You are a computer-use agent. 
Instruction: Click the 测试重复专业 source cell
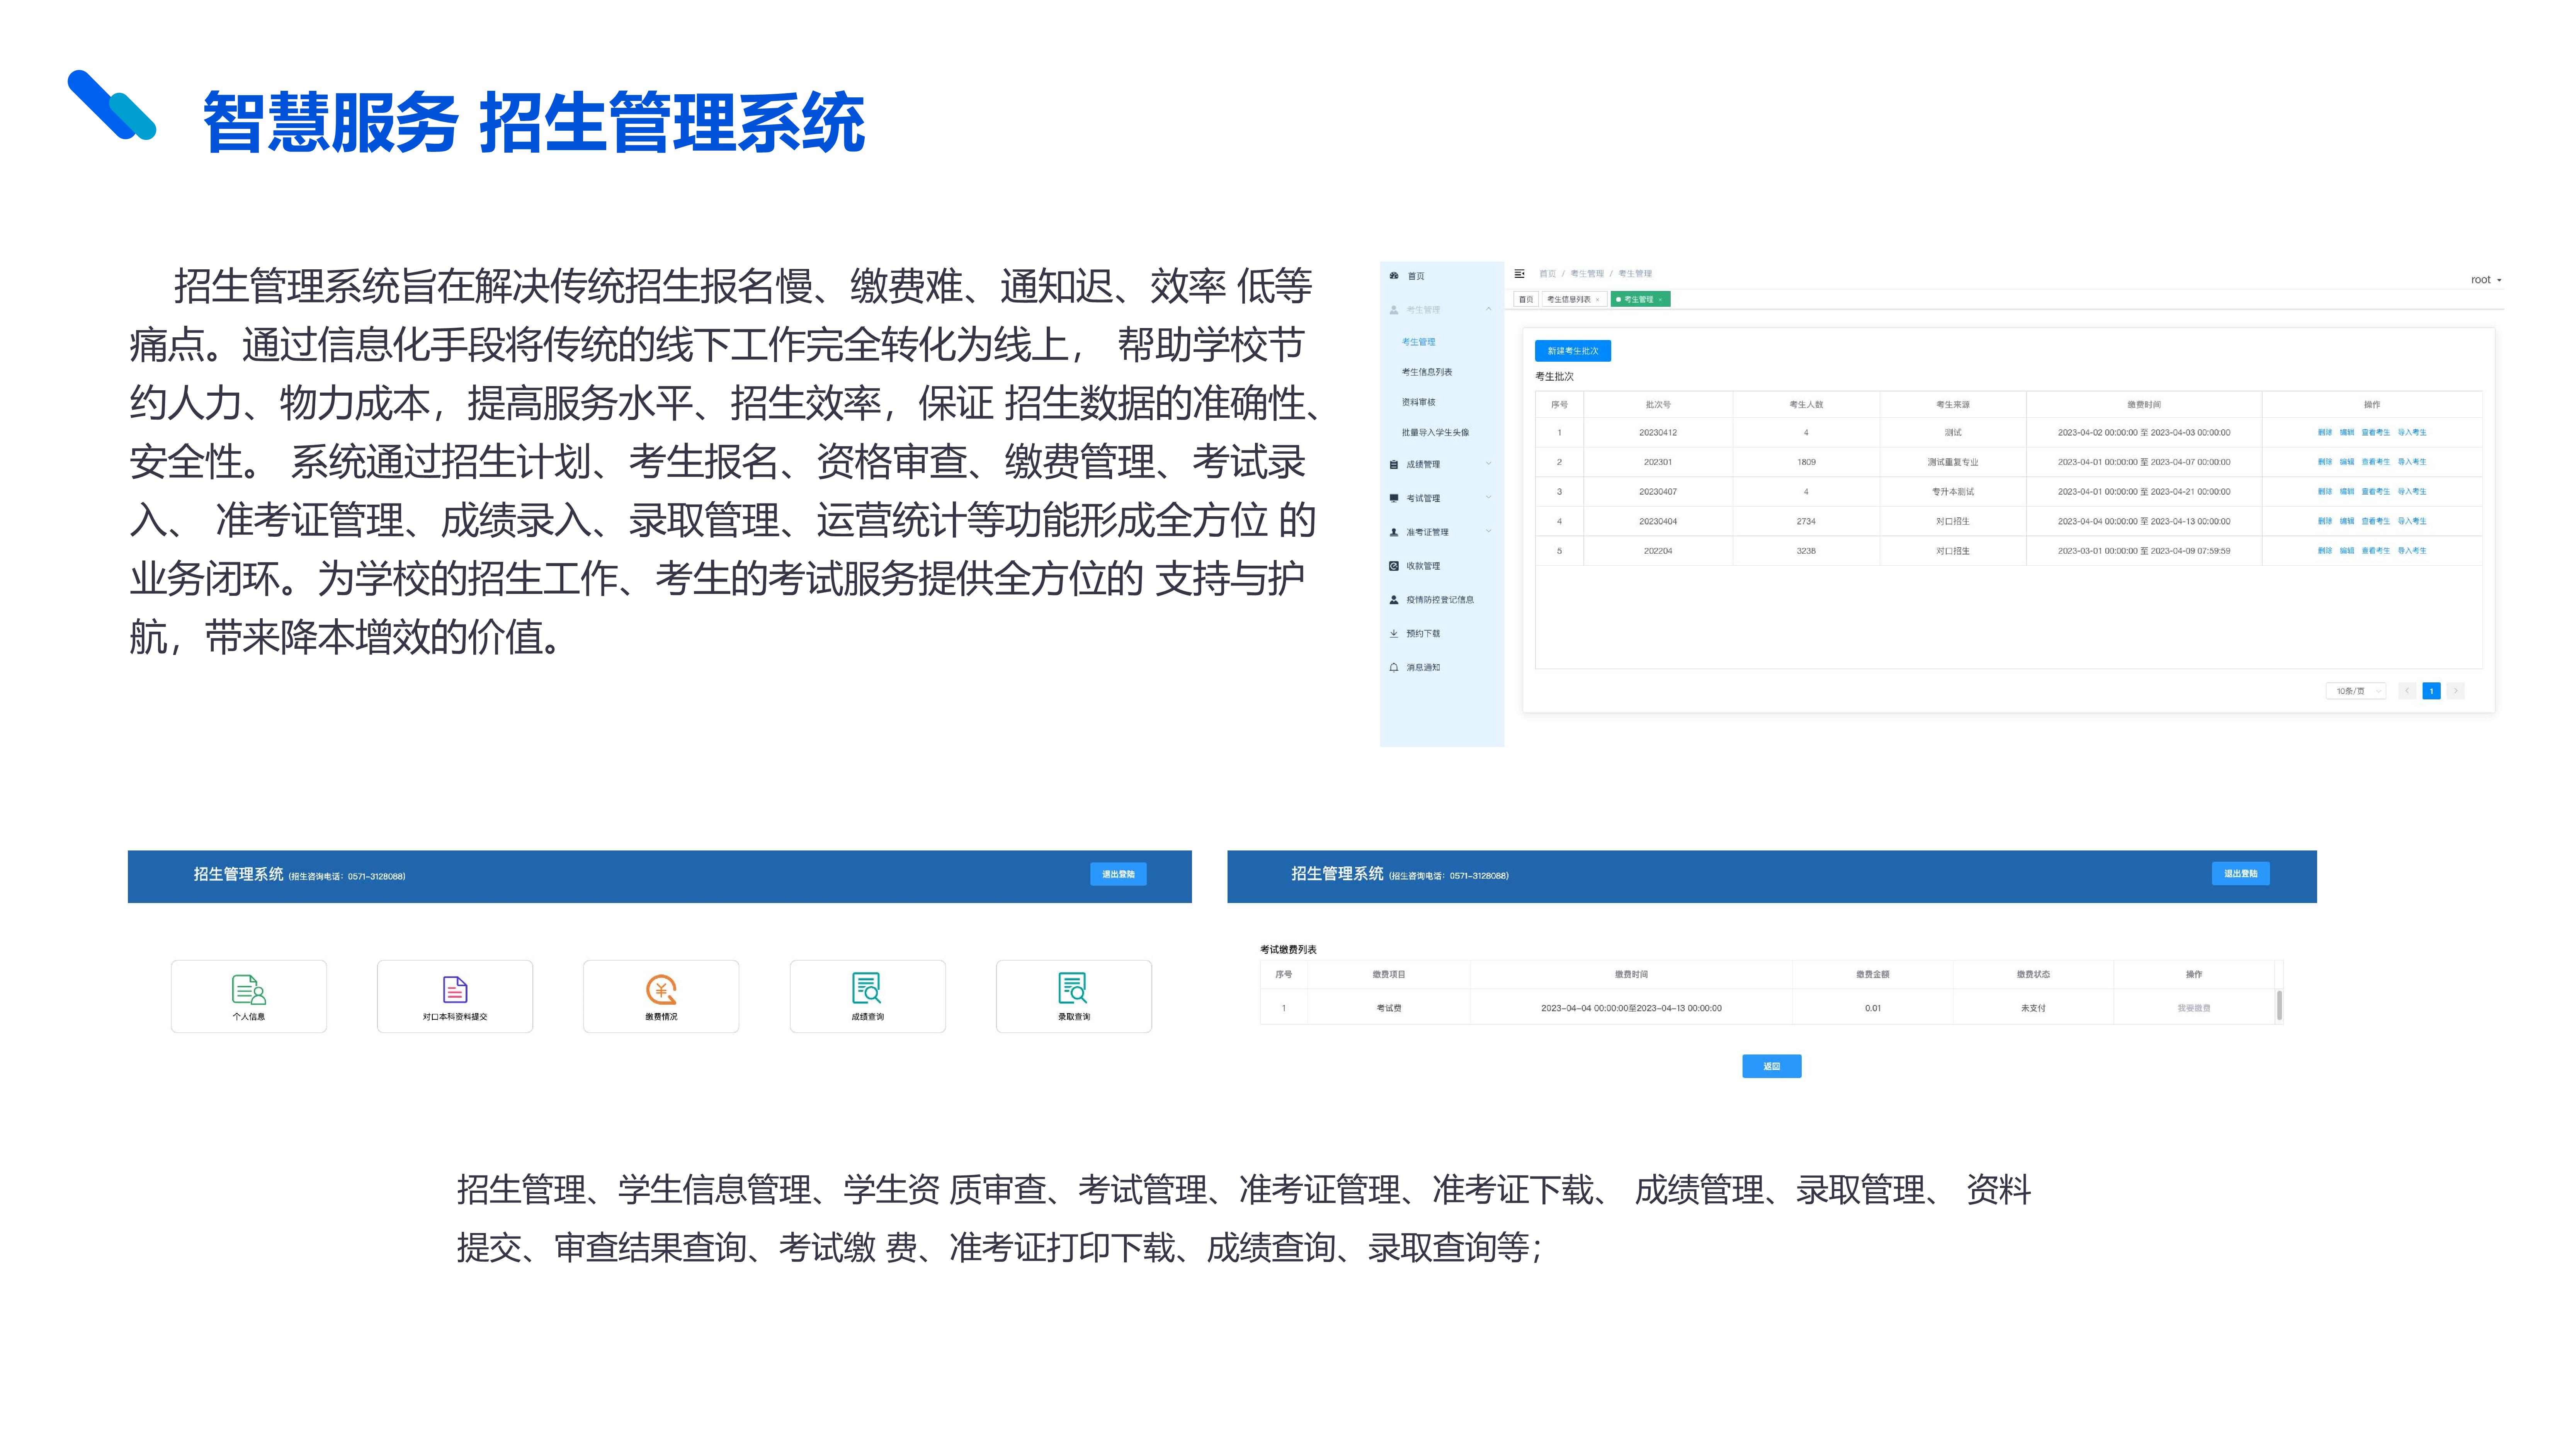point(1953,462)
